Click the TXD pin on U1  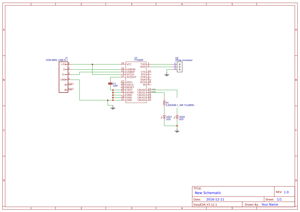tap(143, 64)
